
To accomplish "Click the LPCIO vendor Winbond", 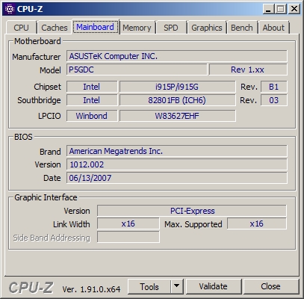I will pos(92,116).
